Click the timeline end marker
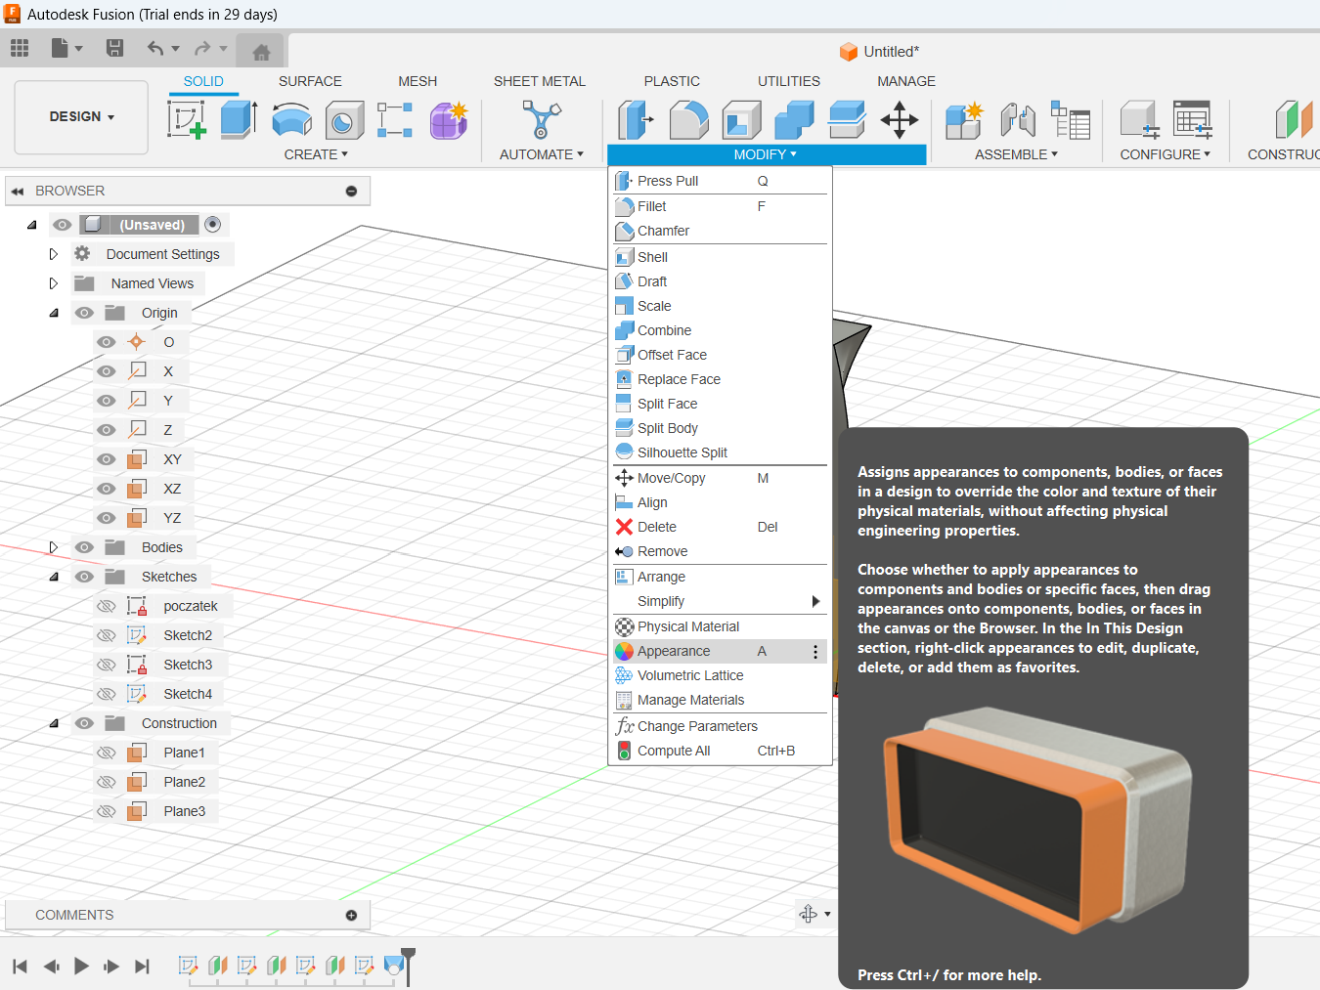This screenshot has width=1320, height=990. [x=408, y=966]
